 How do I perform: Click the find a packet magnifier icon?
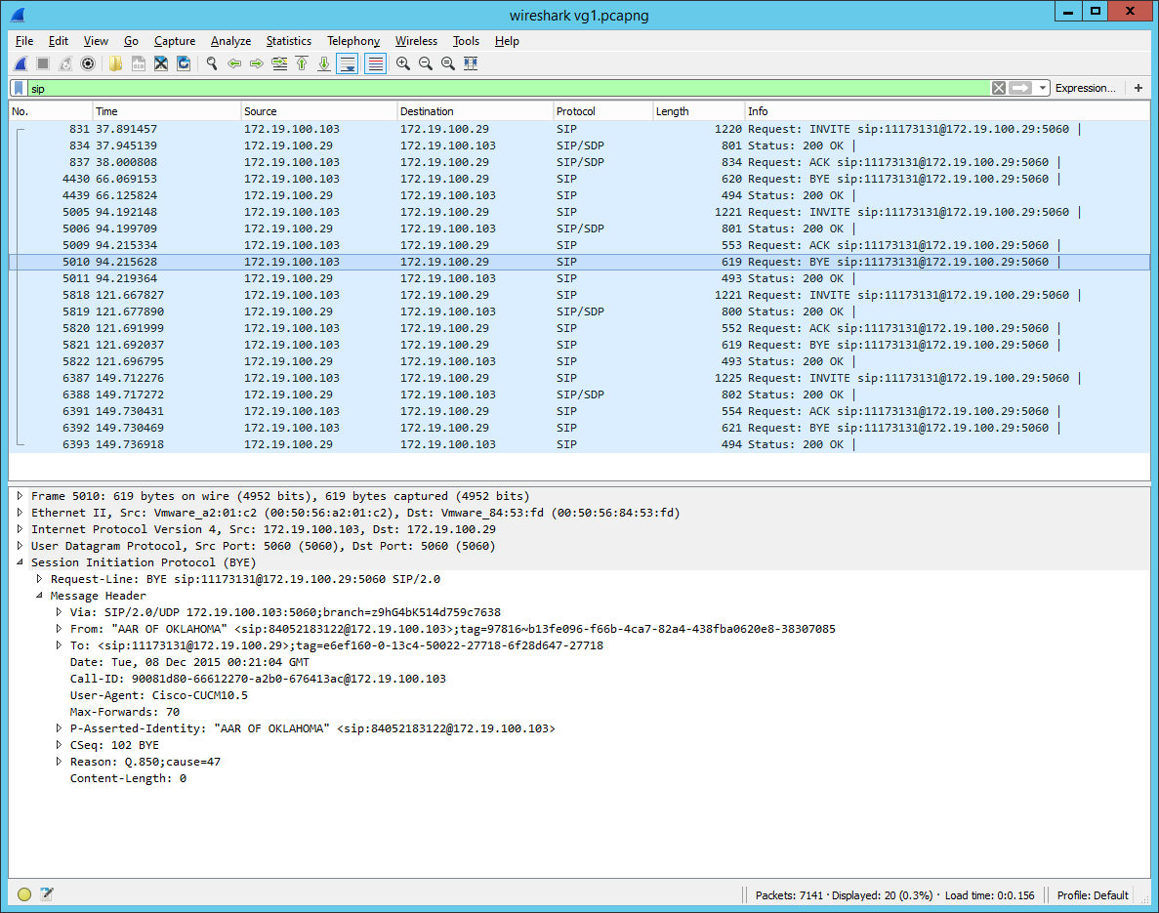[212, 63]
